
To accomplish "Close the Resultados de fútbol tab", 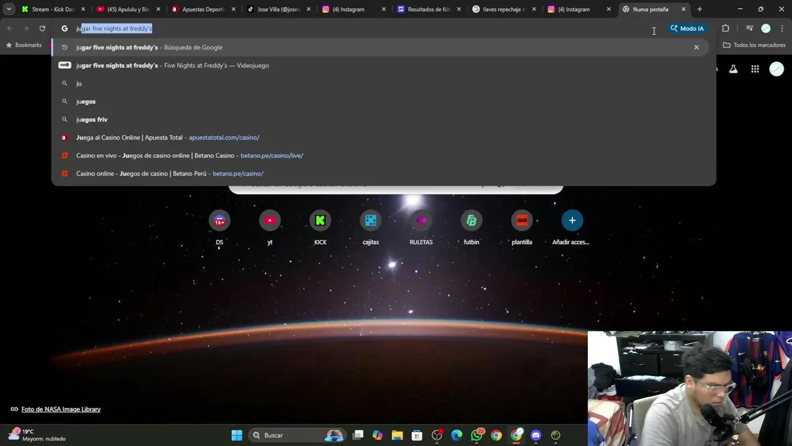I will [x=458, y=9].
